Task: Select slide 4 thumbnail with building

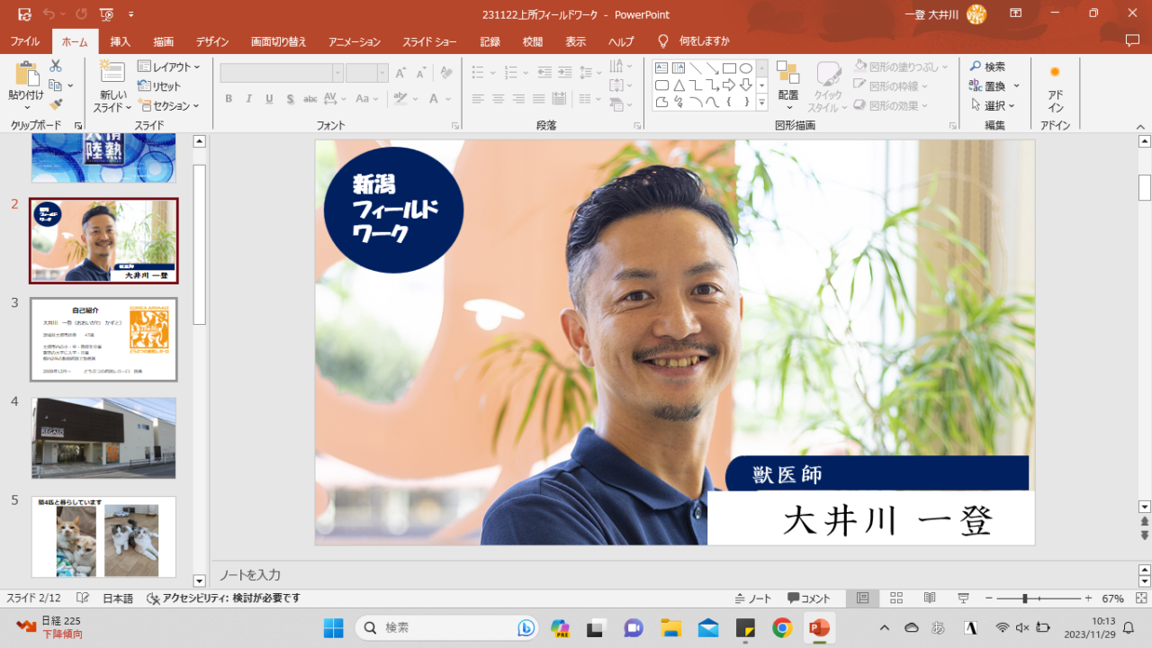Action: 103,438
